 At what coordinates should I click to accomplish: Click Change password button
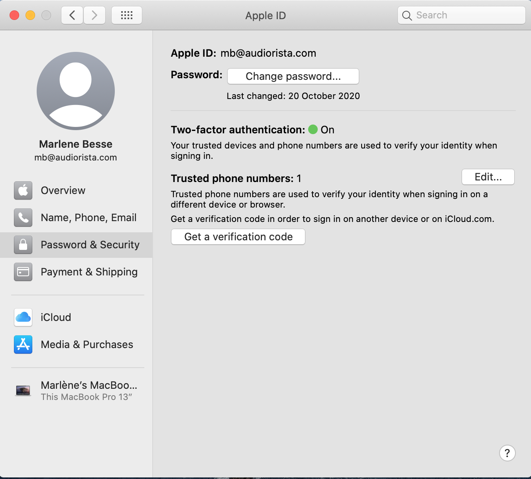[x=293, y=76]
